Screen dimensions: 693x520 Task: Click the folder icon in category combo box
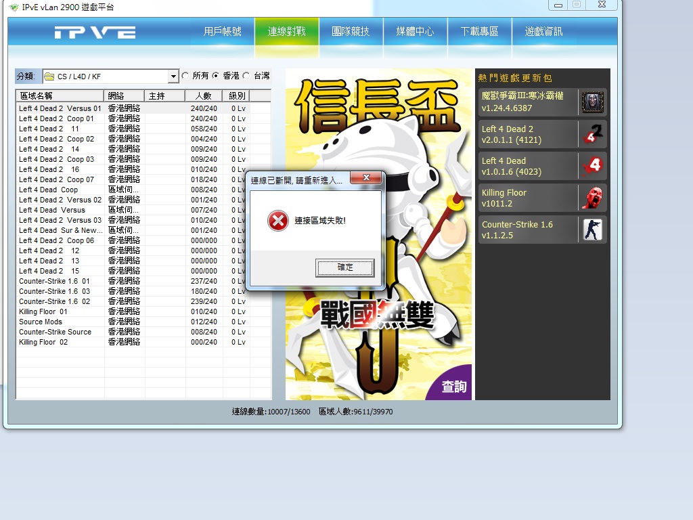[49, 77]
